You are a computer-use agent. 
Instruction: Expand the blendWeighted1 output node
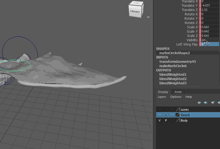tap(173, 74)
